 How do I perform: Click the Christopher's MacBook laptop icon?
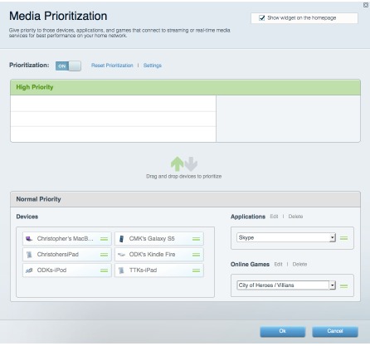point(29,239)
